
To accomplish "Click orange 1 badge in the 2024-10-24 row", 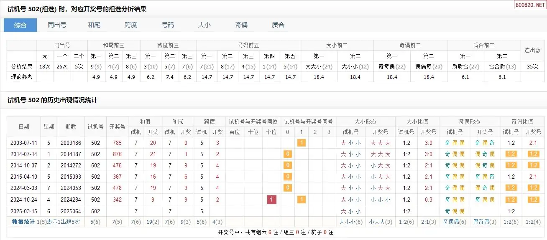I will coord(301,200).
